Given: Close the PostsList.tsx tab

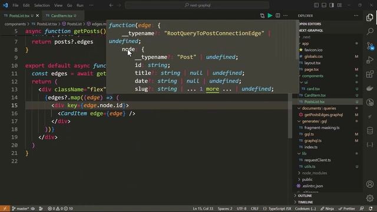Looking at the screenshot, I should click(x=37, y=16).
